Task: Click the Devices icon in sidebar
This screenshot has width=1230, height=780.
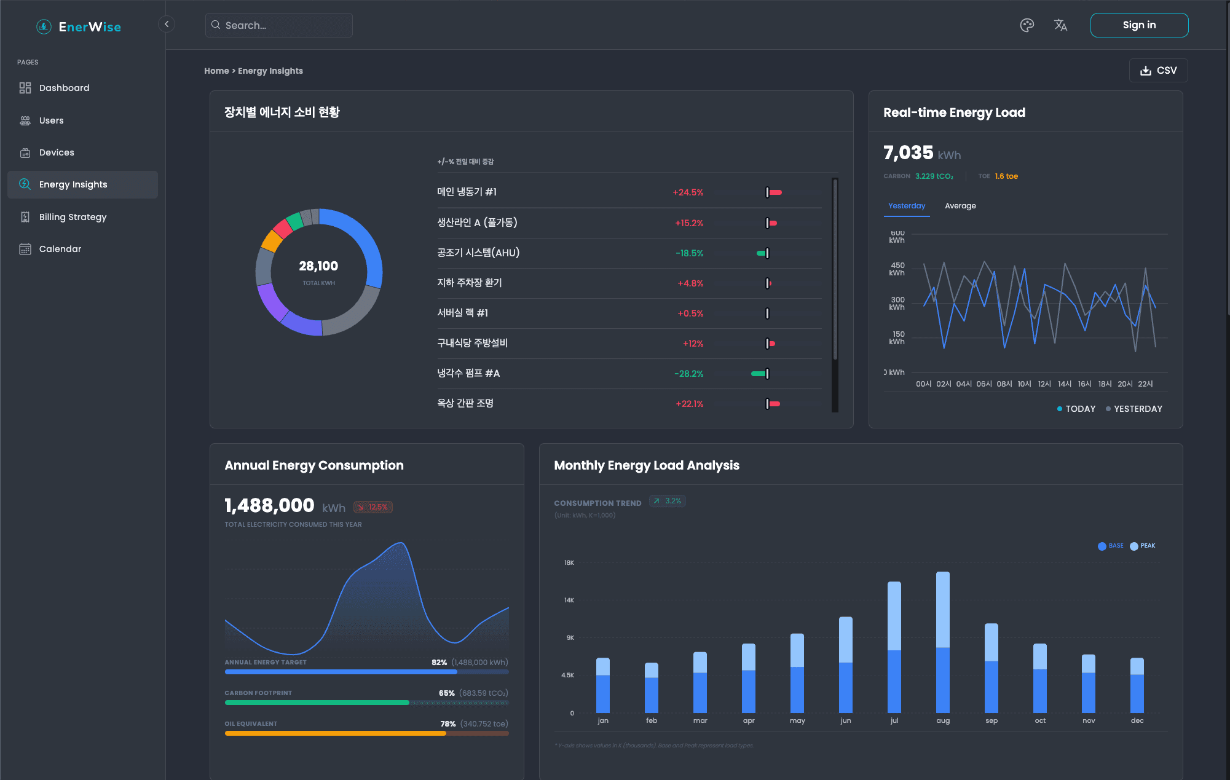Action: pyautogui.click(x=25, y=152)
